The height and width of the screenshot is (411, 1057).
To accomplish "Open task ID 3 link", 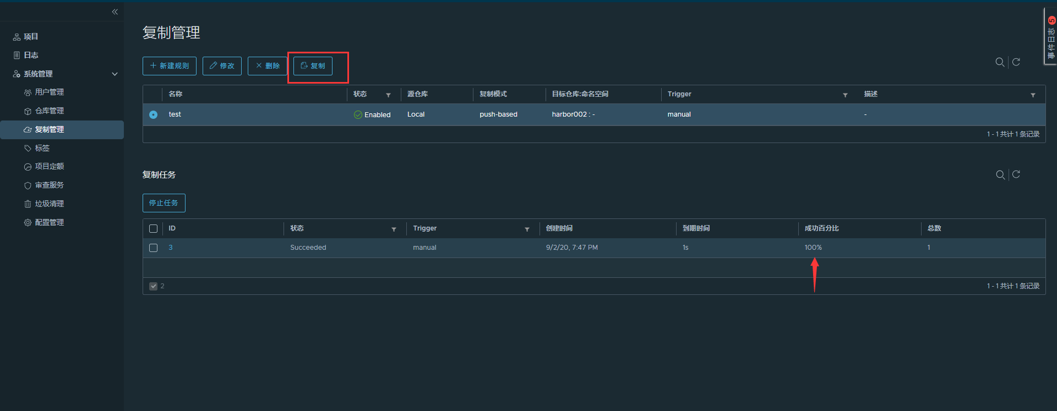I will pyautogui.click(x=171, y=248).
